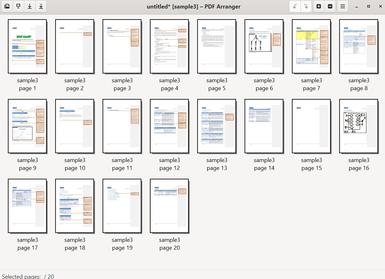Maximize the PDF Arranger window
This screenshot has width=385, height=279.
(368, 6)
